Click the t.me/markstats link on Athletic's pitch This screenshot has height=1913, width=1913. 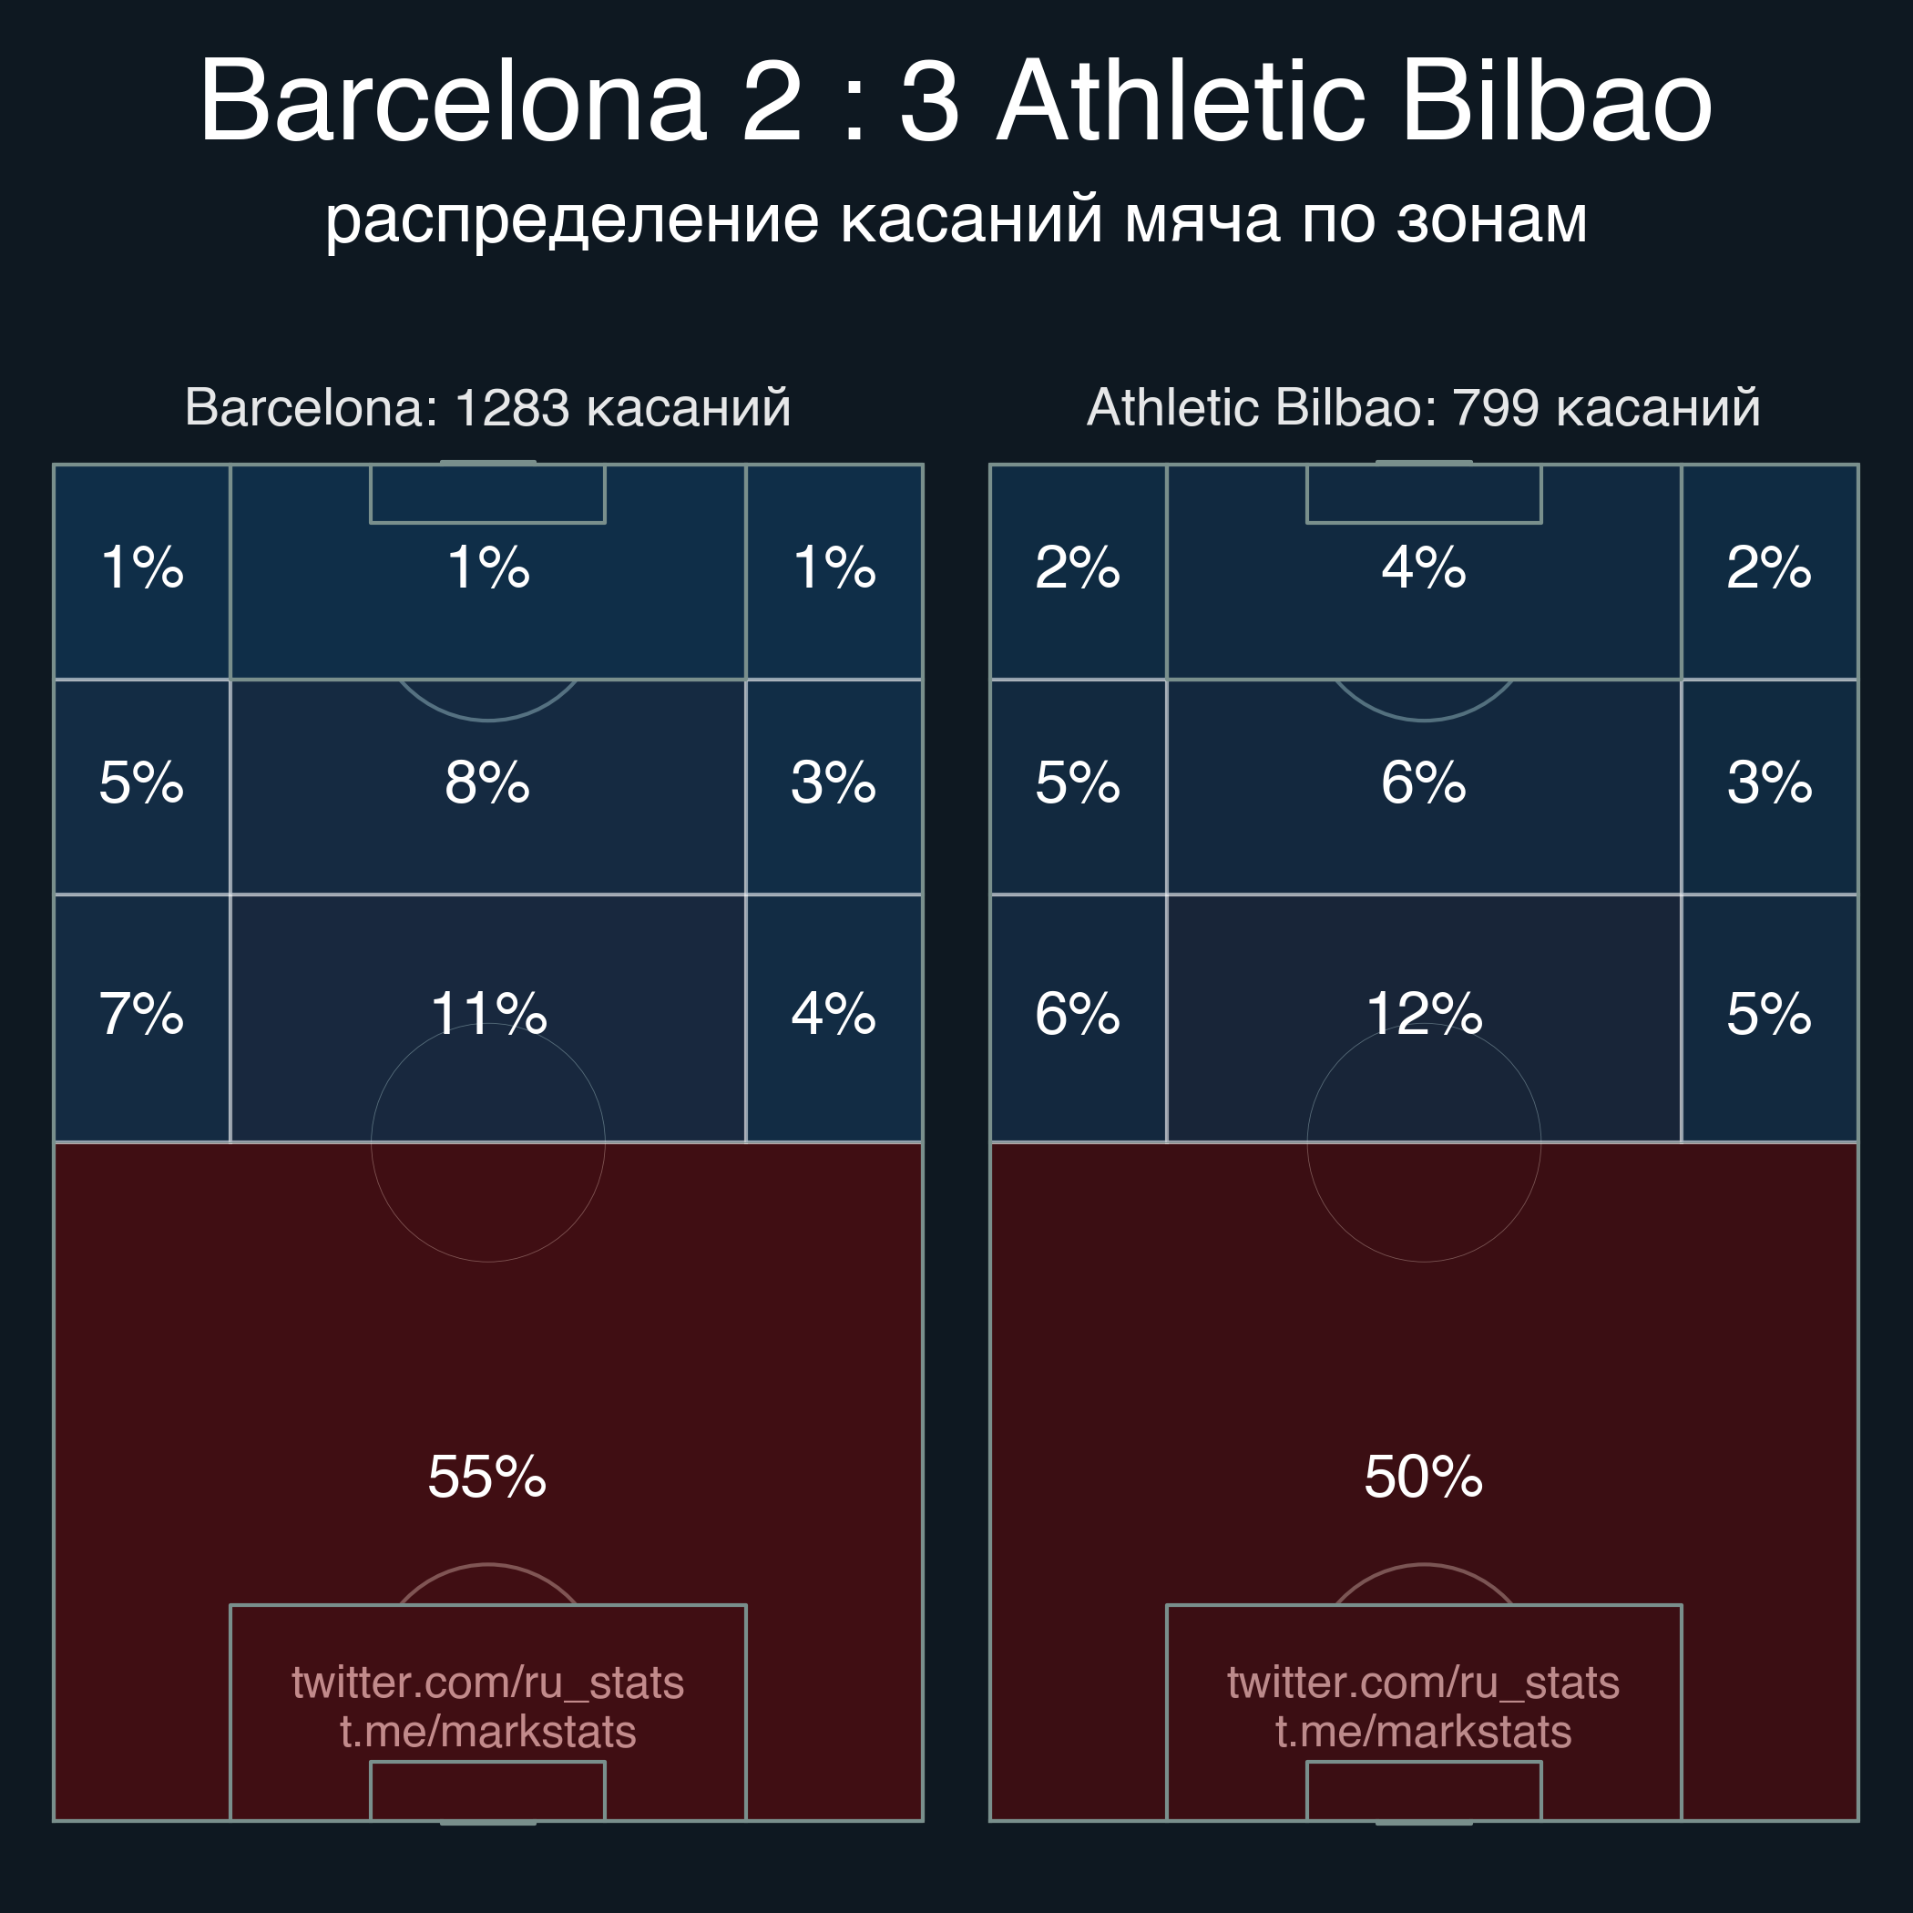(x=1423, y=1731)
